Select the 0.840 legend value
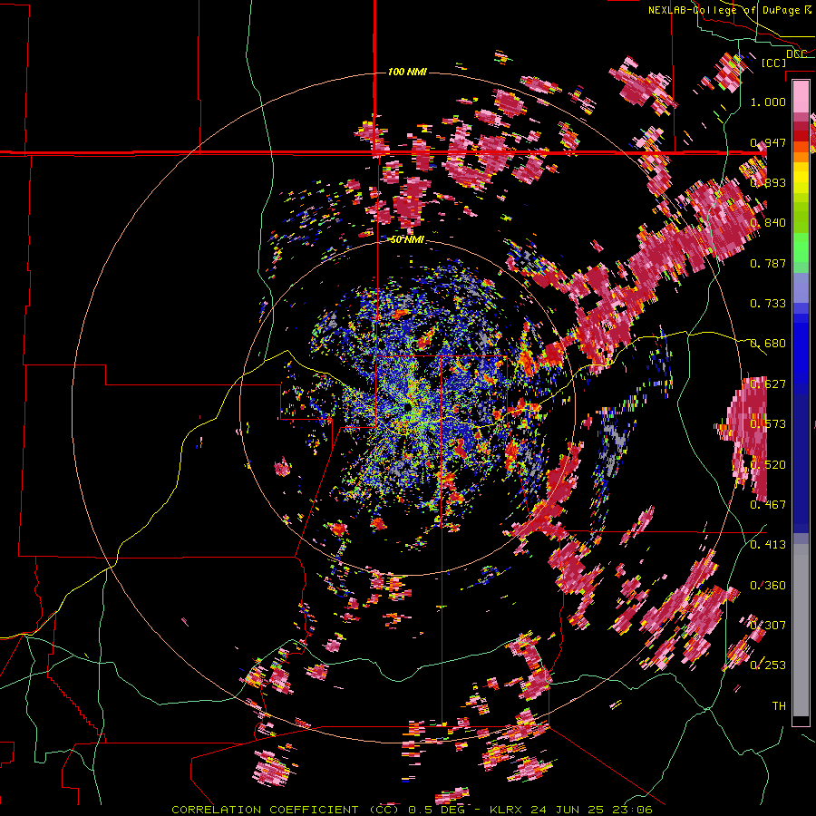816x816 pixels. click(768, 223)
